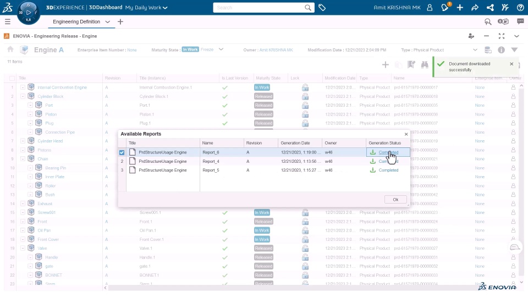Focus the top Search field
Viewport: 528px width, 297px height.
[259, 7]
